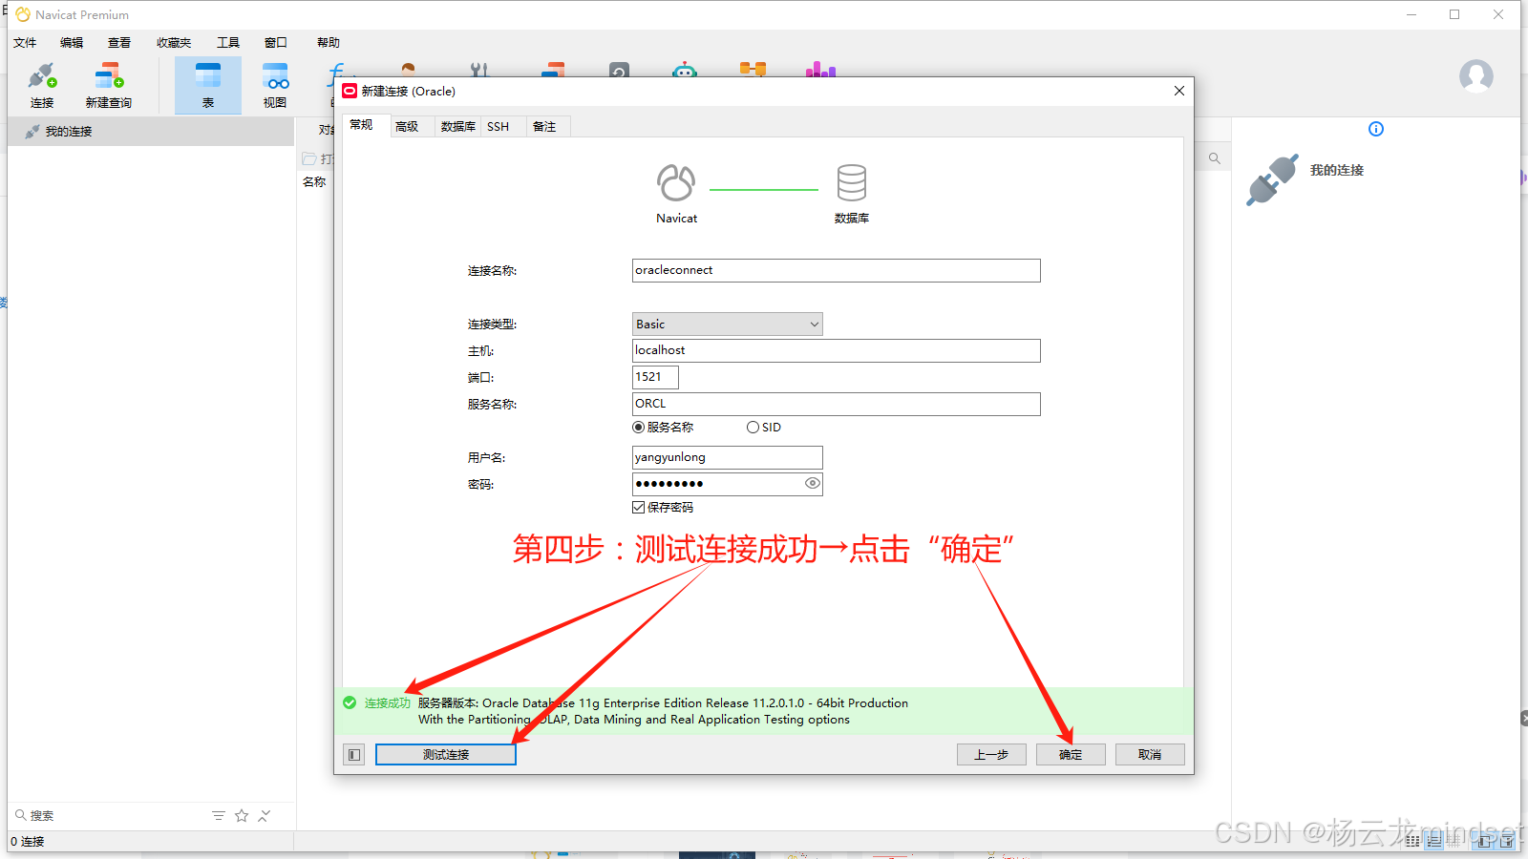
Task: Click the 连接名称 input field
Action: (836, 271)
